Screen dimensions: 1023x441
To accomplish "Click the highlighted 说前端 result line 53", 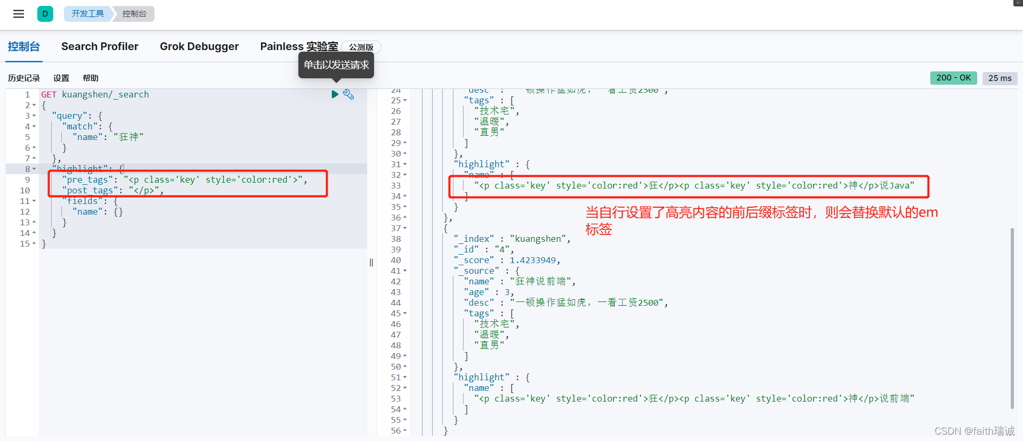I will (x=694, y=398).
